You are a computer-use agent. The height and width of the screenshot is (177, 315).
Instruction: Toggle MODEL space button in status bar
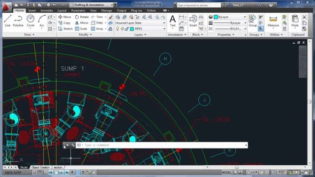coord(226,173)
